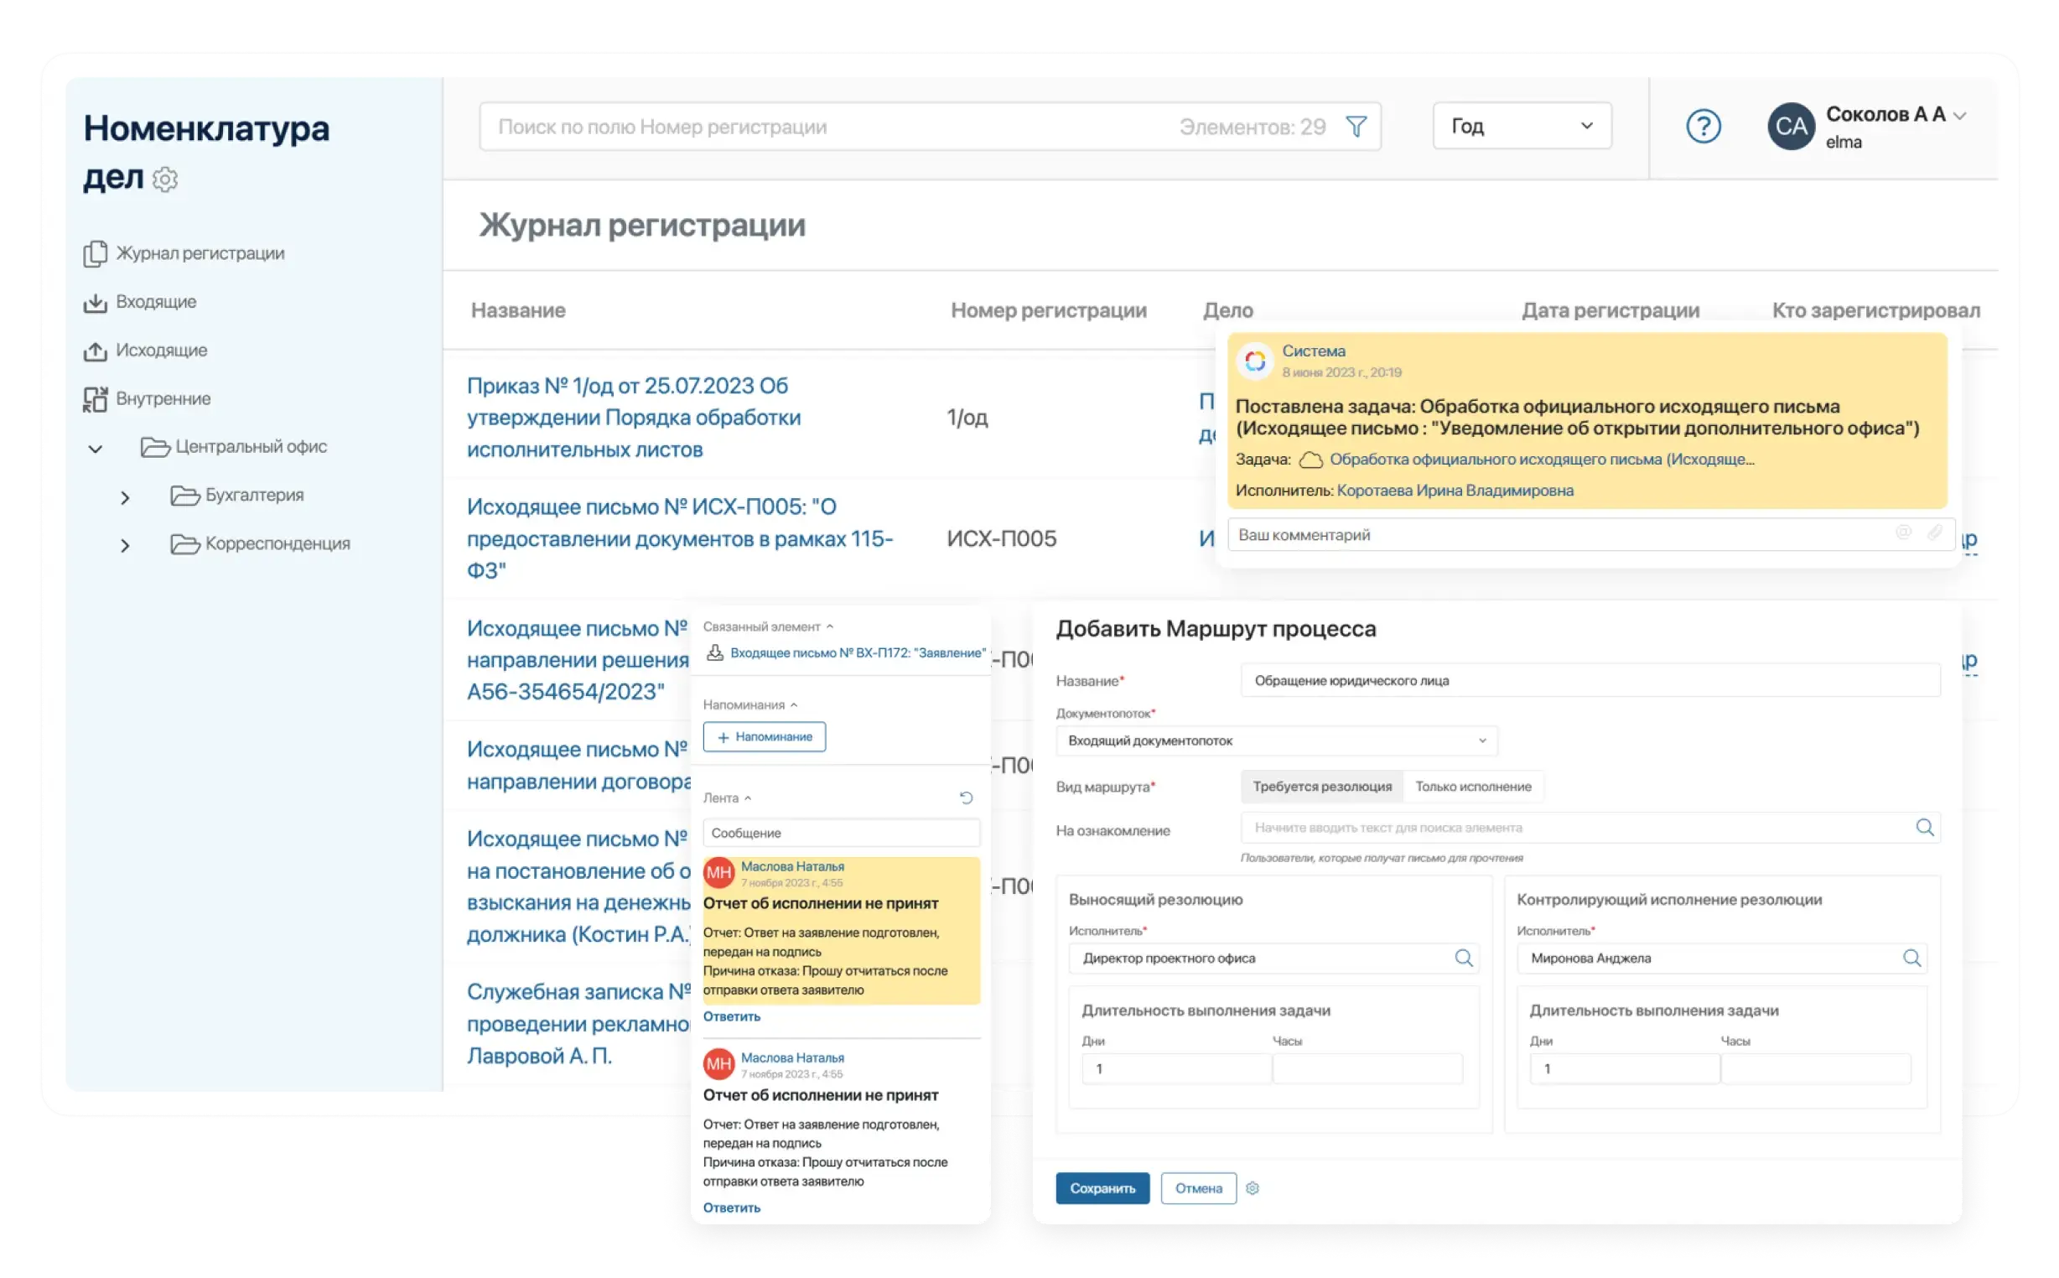Expand the Бухгалтерия folder
This screenshot has height=1278, width=2059.
pos(125,497)
